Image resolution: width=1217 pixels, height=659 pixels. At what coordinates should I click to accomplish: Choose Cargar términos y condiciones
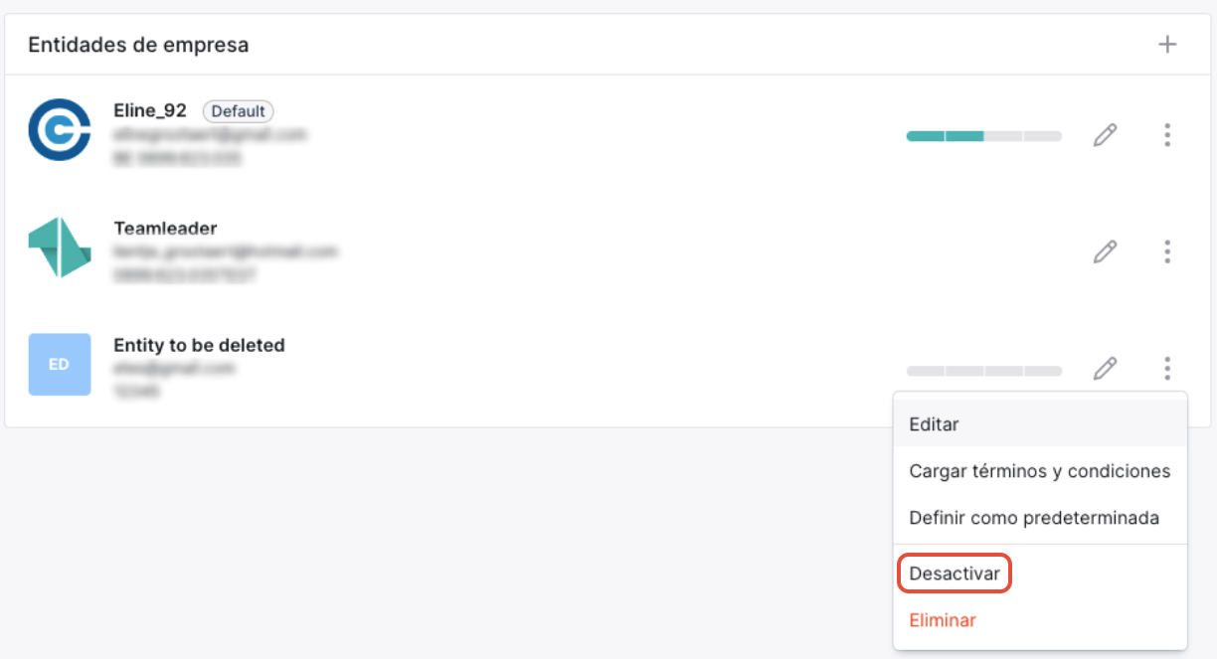pos(1040,471)
